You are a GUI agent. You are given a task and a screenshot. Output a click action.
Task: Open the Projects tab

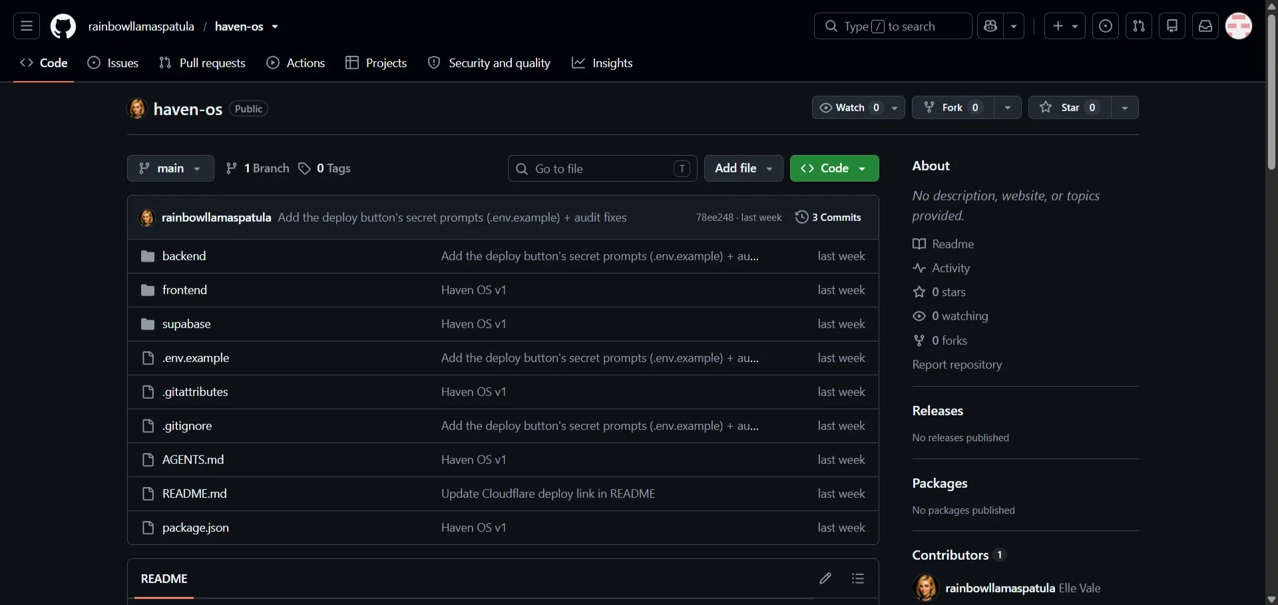point(376,63)
